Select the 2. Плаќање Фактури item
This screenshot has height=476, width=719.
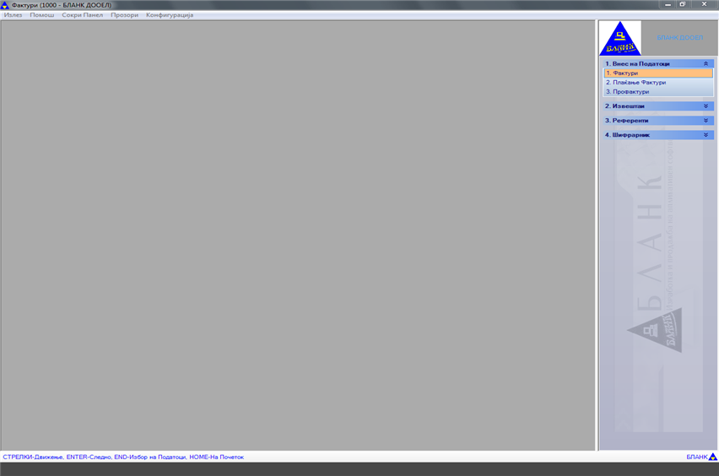click(635, 83)
